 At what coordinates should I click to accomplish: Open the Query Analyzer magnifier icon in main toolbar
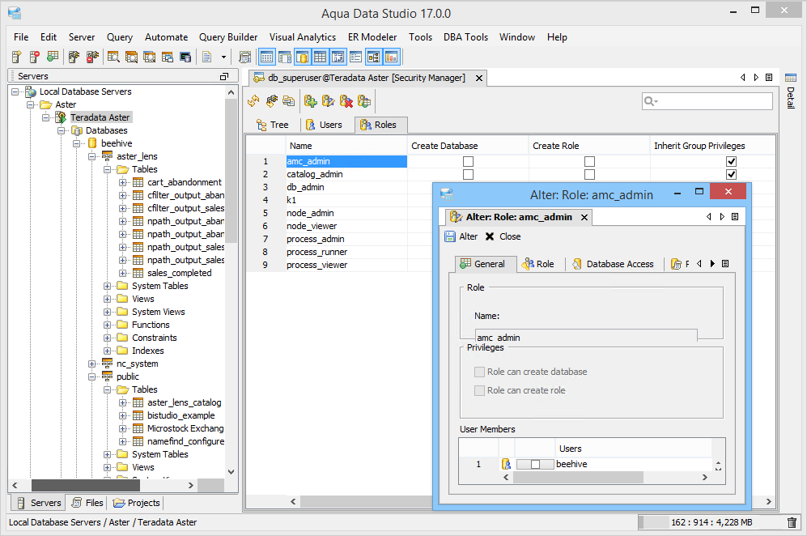114,57
